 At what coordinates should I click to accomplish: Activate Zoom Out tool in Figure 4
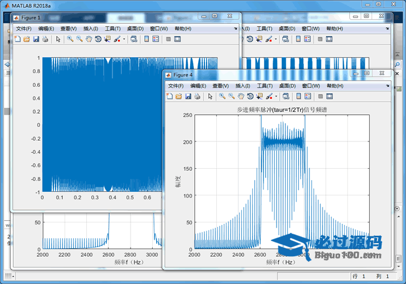click(x=231, y=97)
